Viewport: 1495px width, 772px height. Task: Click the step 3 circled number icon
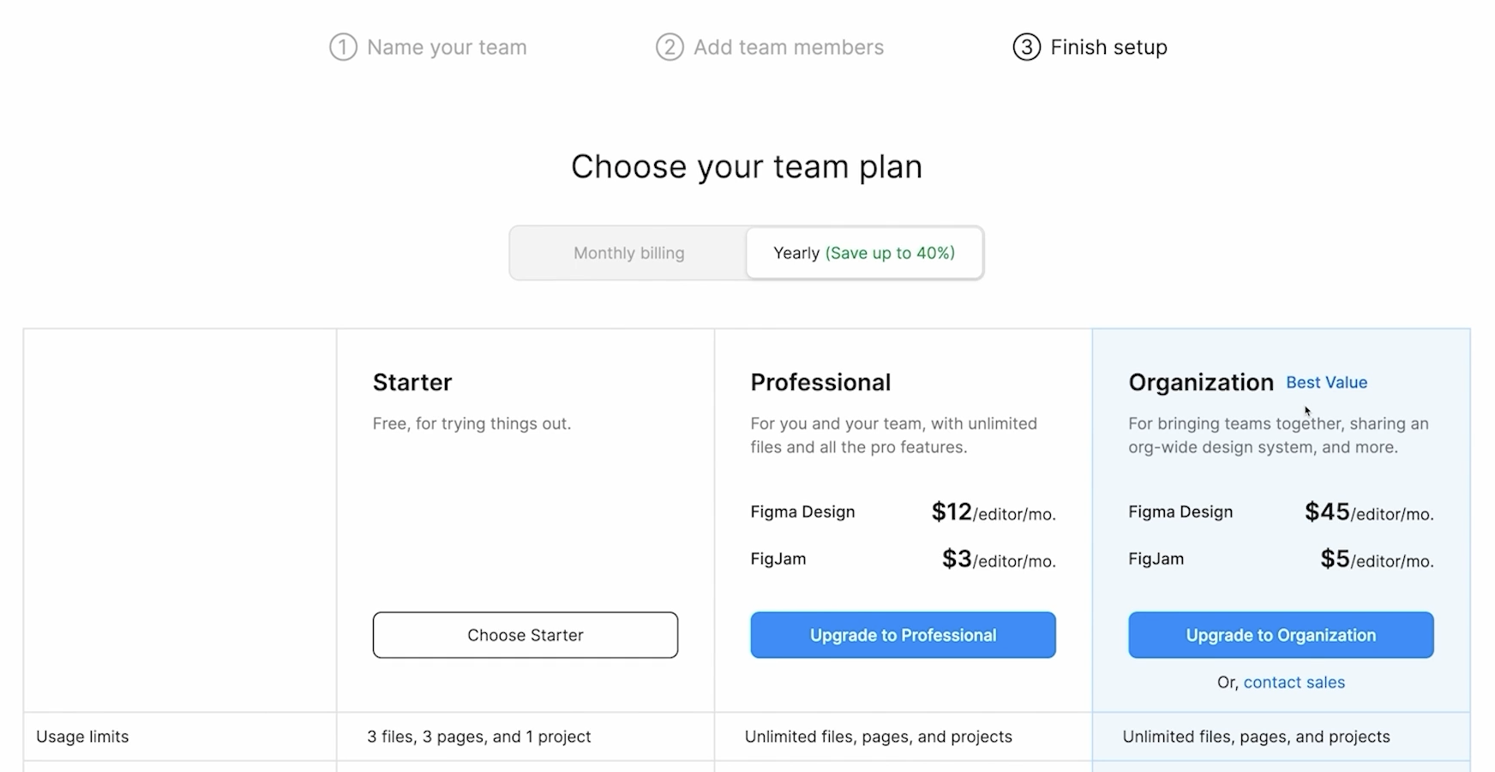(x=1026, y=47)
